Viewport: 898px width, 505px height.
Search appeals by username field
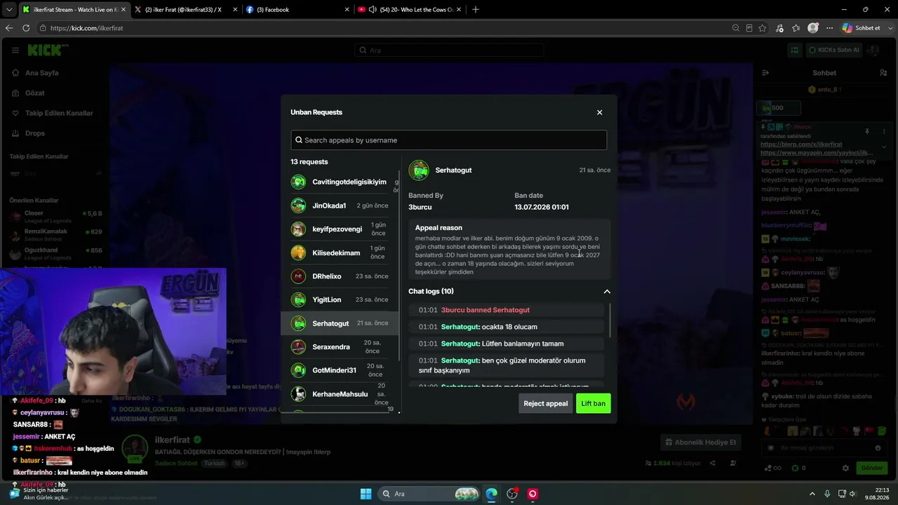449,140
